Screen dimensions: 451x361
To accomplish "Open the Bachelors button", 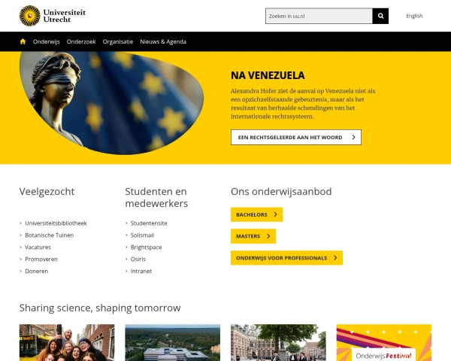I will click(x=256, y=214).
